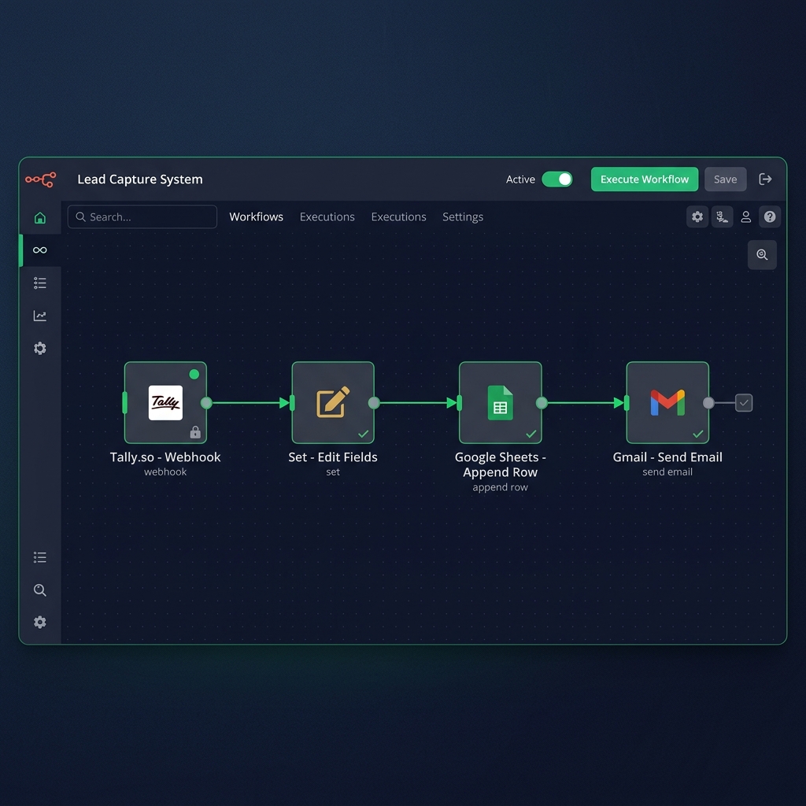Click the Tally.so - Webhook label
This screenshot has height=806, width=806.
[x=165, y=457]
